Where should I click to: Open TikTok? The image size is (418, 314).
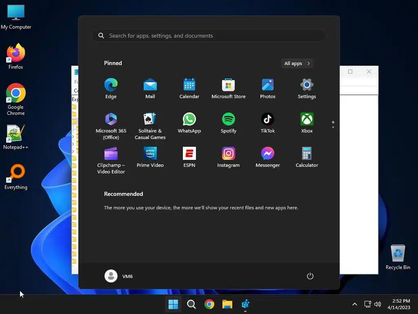point(268,123)
